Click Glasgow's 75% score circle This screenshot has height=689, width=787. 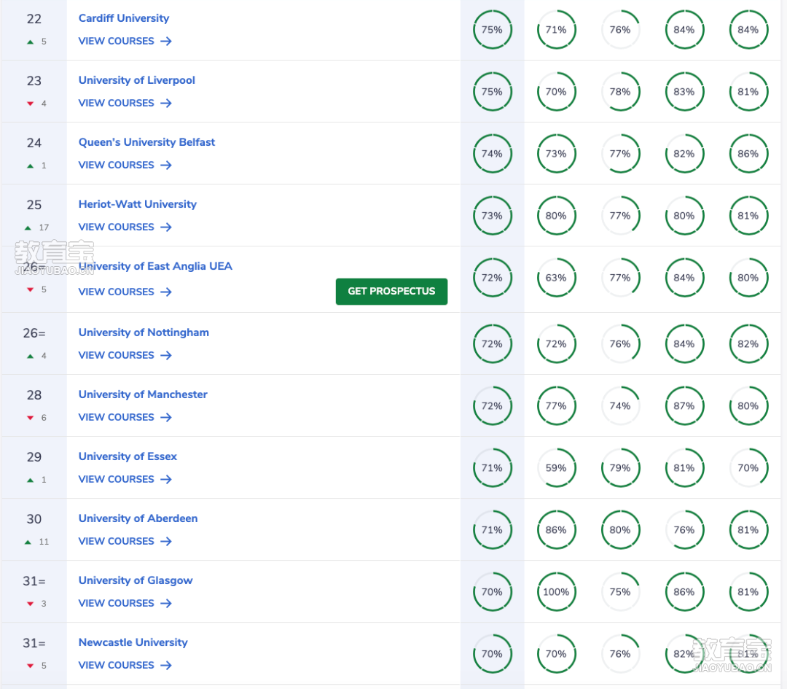(620, 592)
